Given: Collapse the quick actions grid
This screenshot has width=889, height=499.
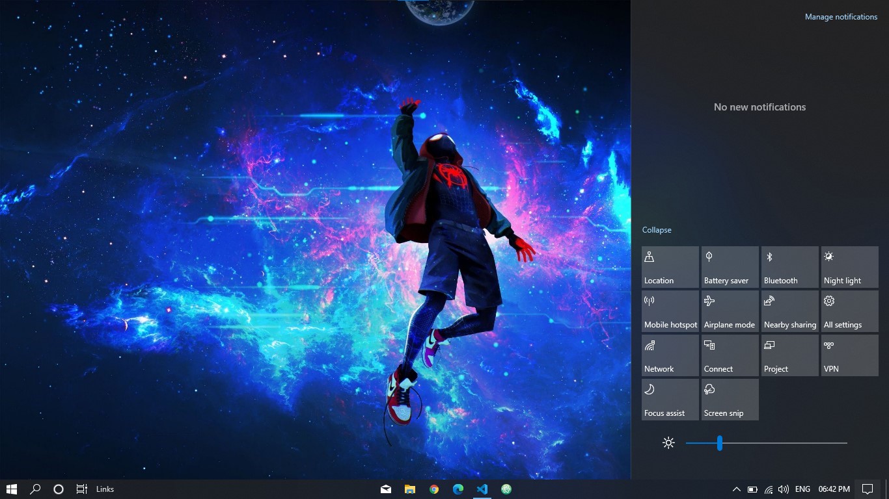Looking at the screenshot, I should tap(657, 230).
